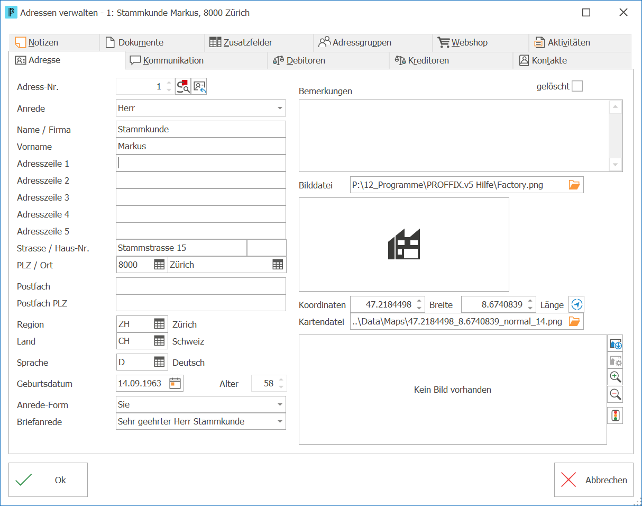
Task: Click the factory image preview
Action: click(404, 245)
